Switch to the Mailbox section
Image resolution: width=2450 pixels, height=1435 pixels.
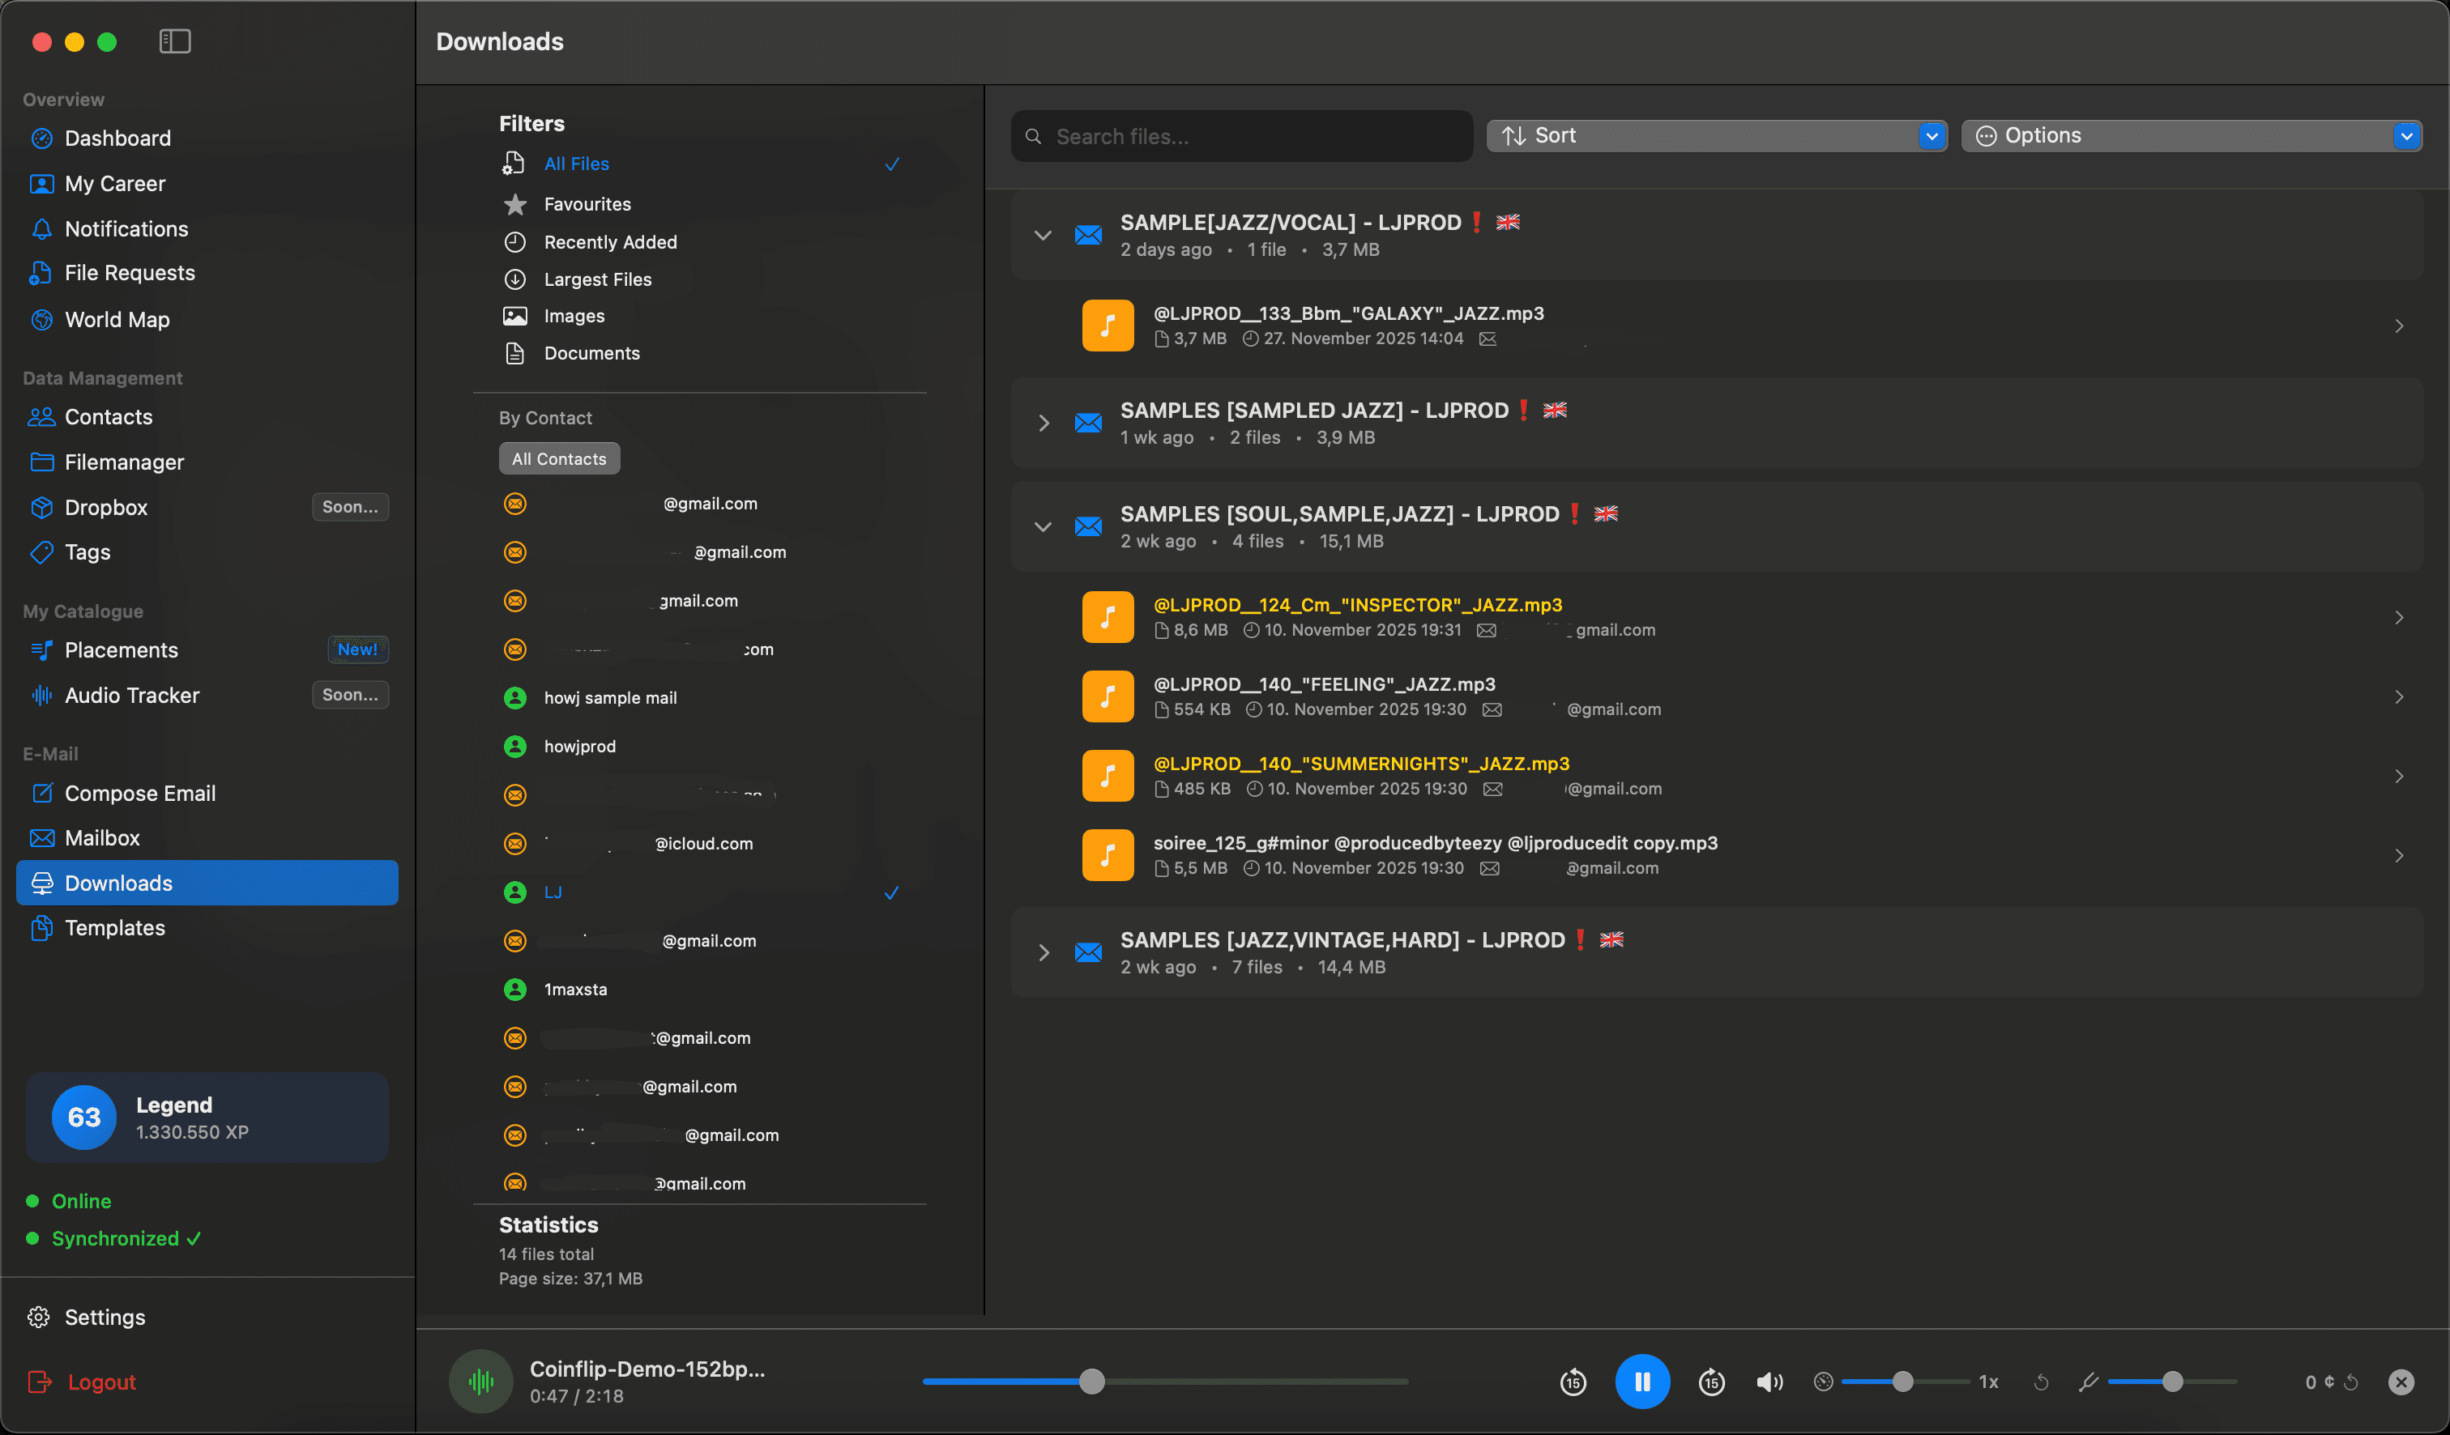click(x=103, y=837)
